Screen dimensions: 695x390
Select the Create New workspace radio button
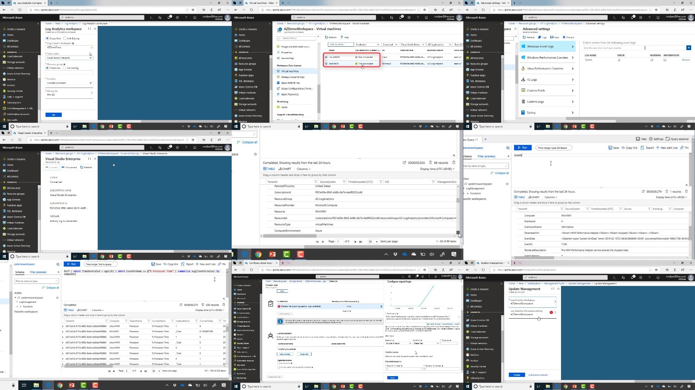pyautogui.click(x=47, y=39)
